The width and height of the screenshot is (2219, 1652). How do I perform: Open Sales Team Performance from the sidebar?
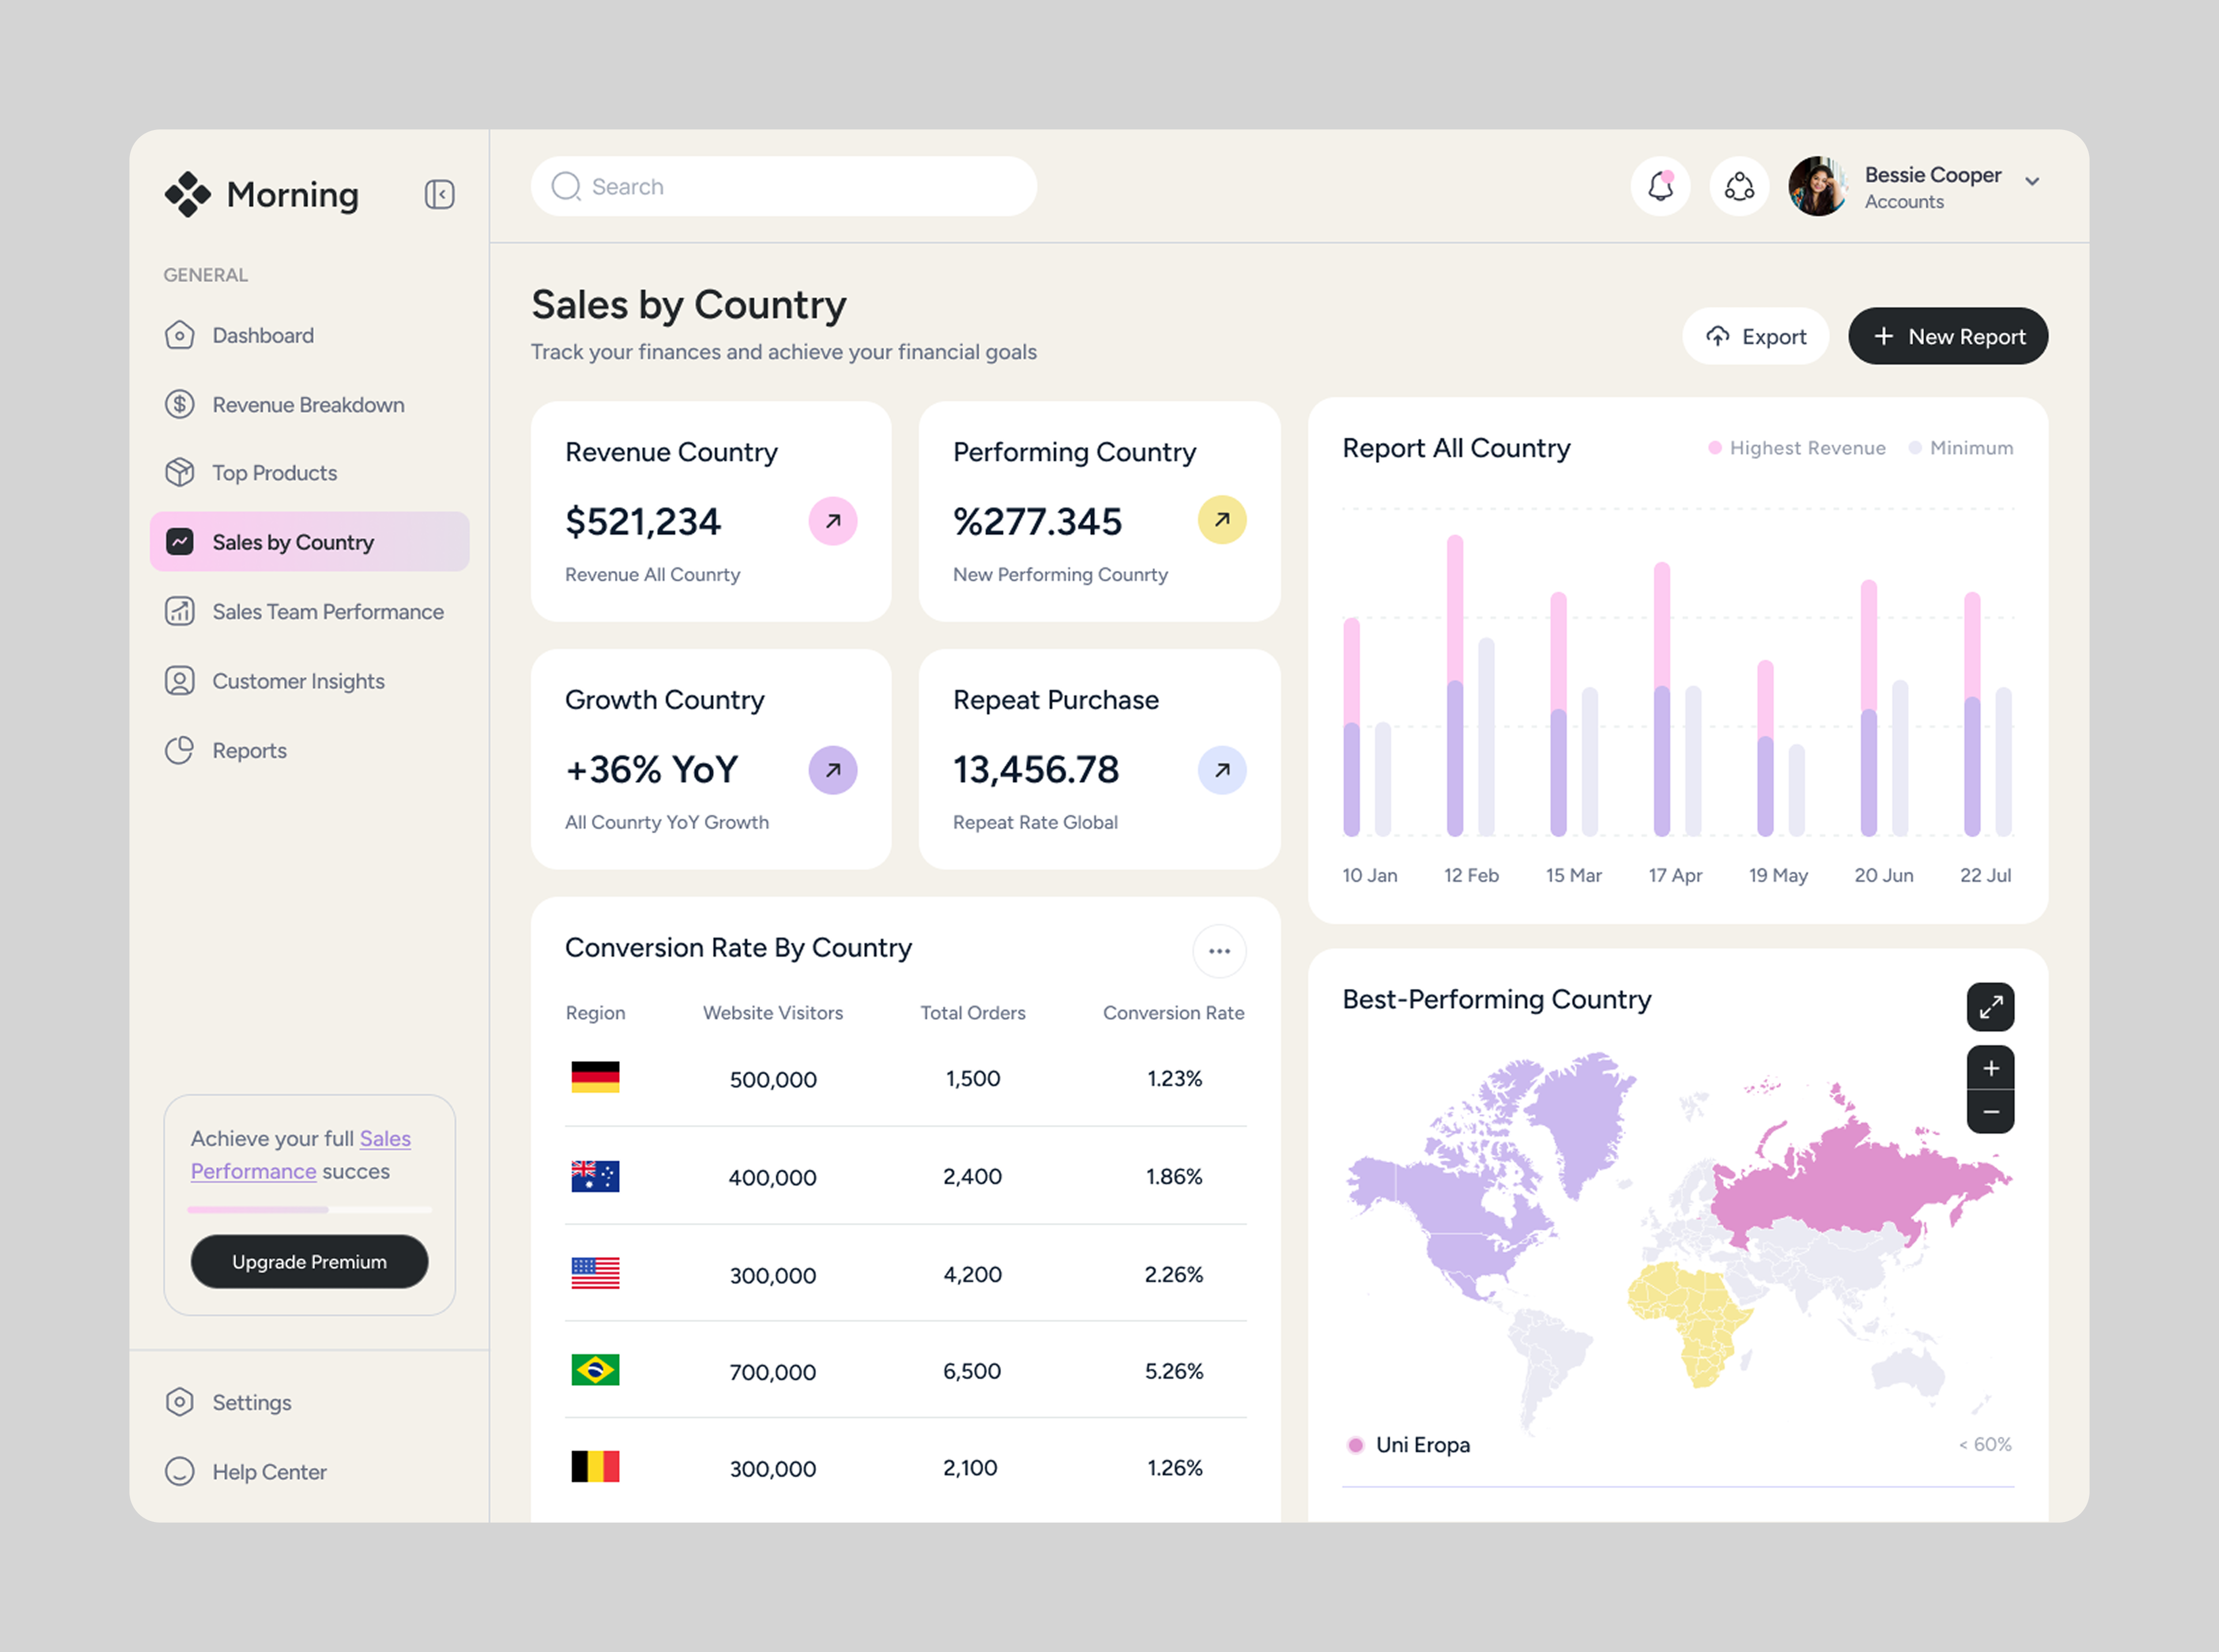pos(328,611)
